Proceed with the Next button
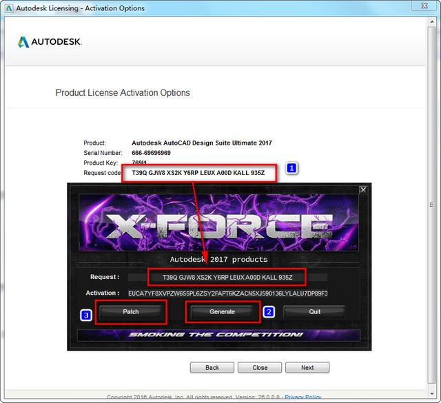Viewport: 441px width, 403px height. [307, 368]
